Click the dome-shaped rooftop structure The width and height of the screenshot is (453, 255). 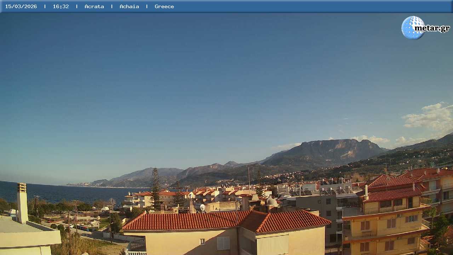point(271,201)
